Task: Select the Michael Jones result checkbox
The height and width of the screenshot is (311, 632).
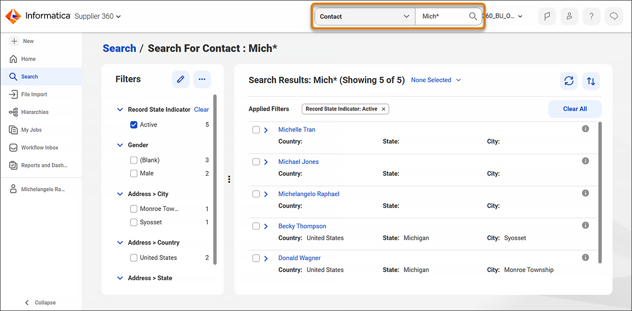Action: (x=256, y=162)
